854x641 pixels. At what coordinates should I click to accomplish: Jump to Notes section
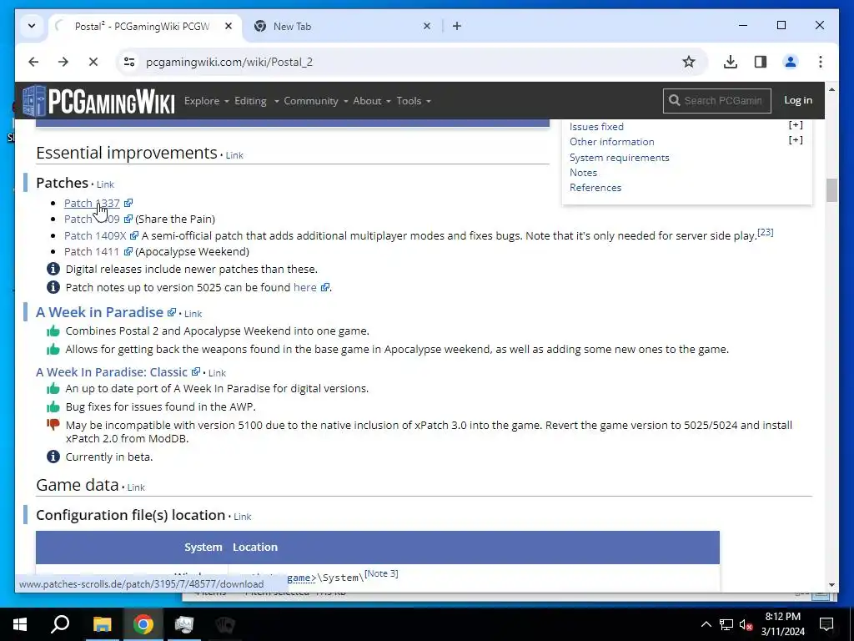pos(583,172)
